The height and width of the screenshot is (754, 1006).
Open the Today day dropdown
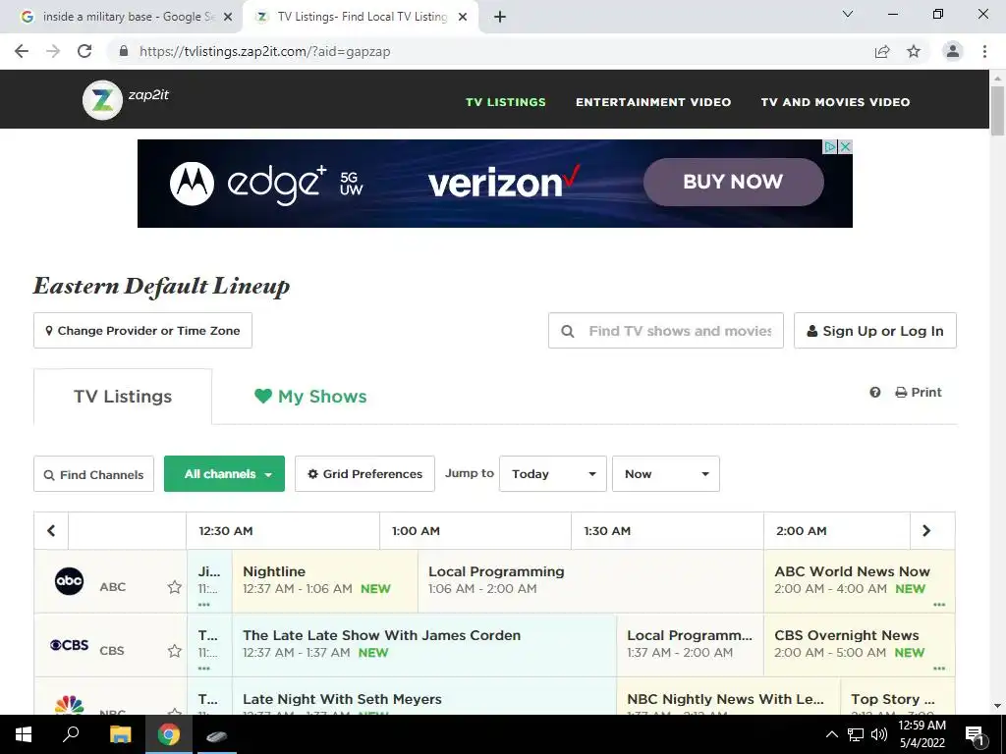point(553,474)
